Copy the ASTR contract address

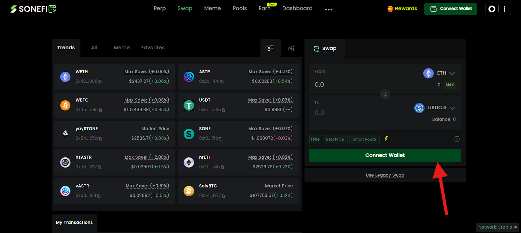click(x=222, y=82)
